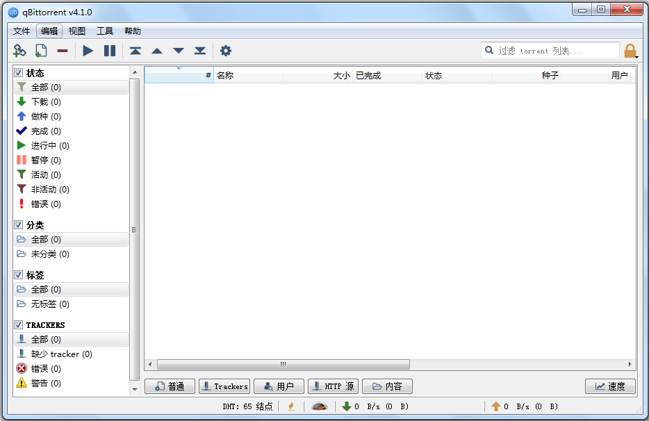Sort by the 已完成 column header
649x421 pixels.
click(388, 75)
